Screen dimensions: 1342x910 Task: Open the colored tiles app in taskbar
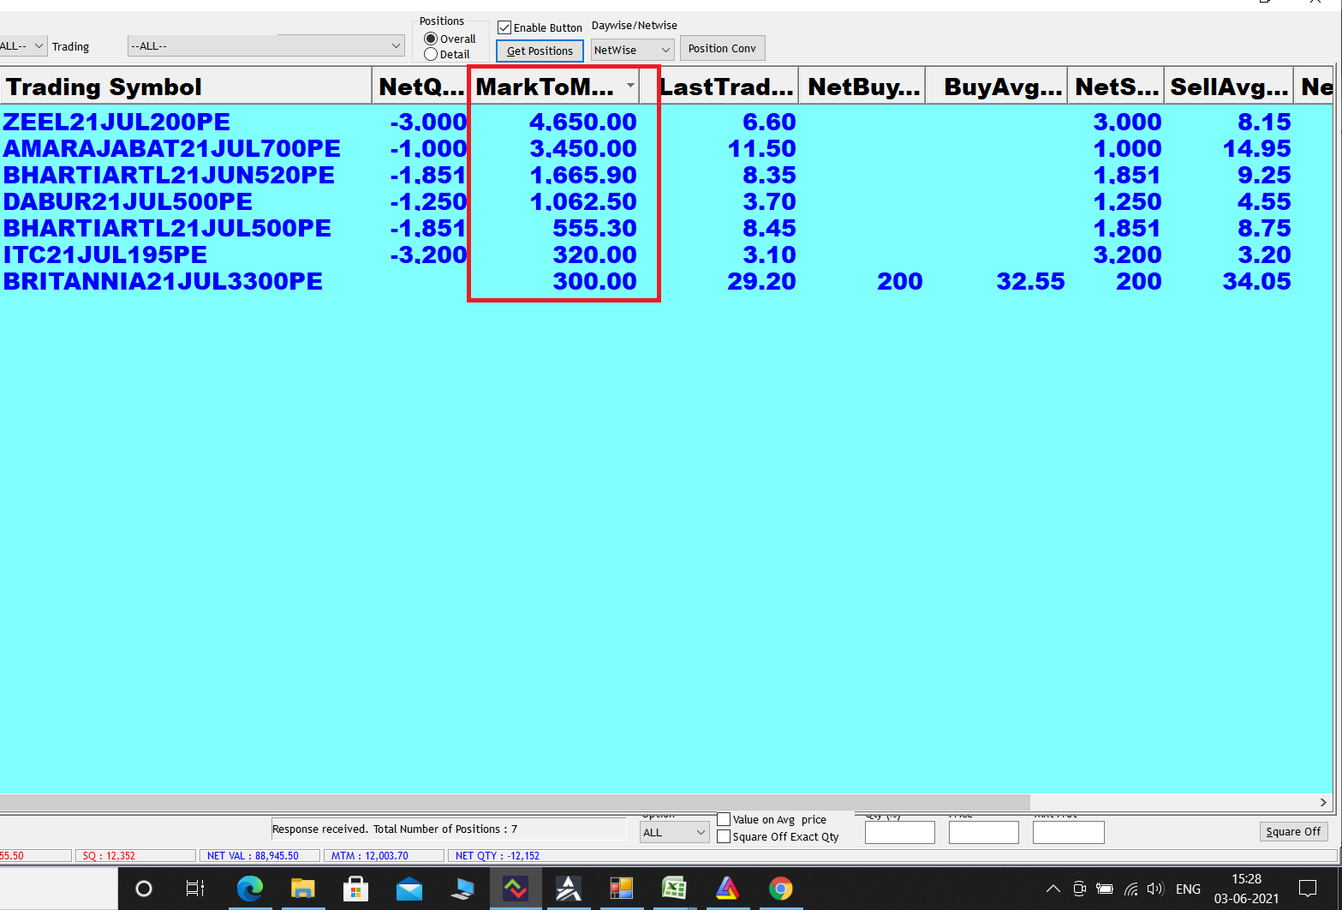(x=621, y=889)
